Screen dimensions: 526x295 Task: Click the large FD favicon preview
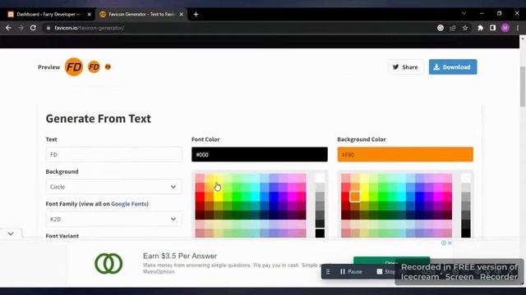(74, 67)
